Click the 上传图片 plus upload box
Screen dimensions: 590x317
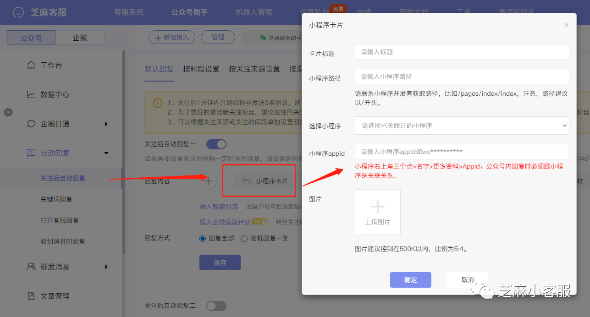pos(378,212)
